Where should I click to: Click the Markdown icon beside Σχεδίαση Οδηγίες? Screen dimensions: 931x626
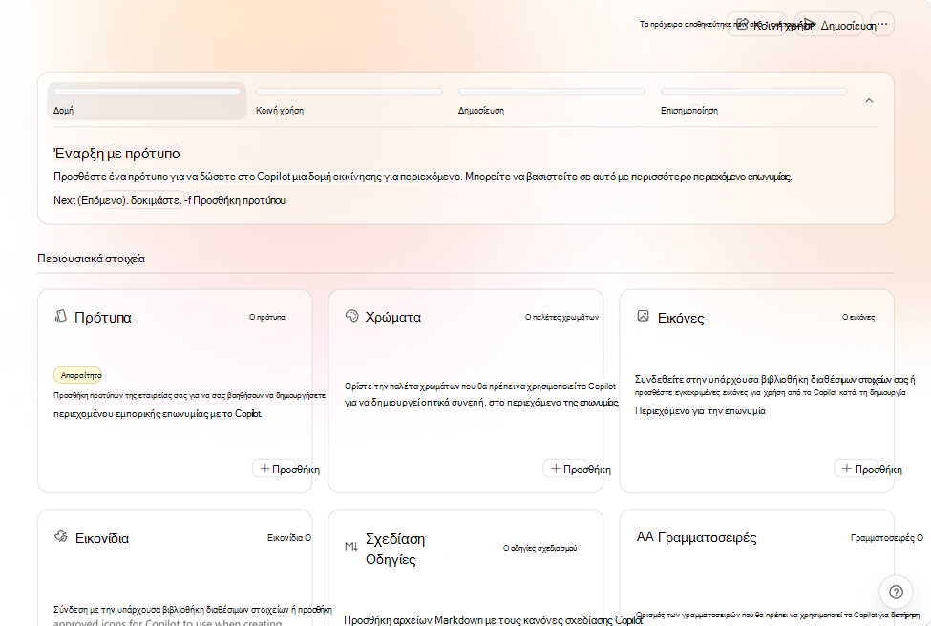pos(350,546)
